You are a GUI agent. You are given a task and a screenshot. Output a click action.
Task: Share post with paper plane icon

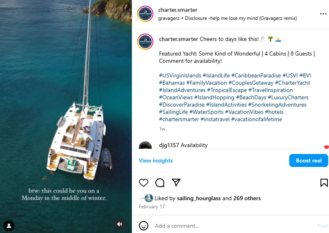click(176, 182)
